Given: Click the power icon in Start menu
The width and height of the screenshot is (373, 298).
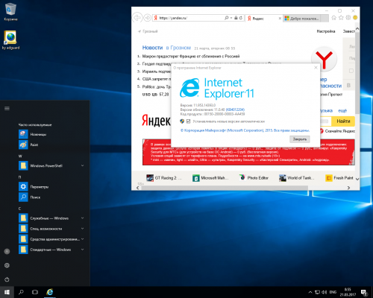Looking at the screenshot, I should [x=7, y=279].
